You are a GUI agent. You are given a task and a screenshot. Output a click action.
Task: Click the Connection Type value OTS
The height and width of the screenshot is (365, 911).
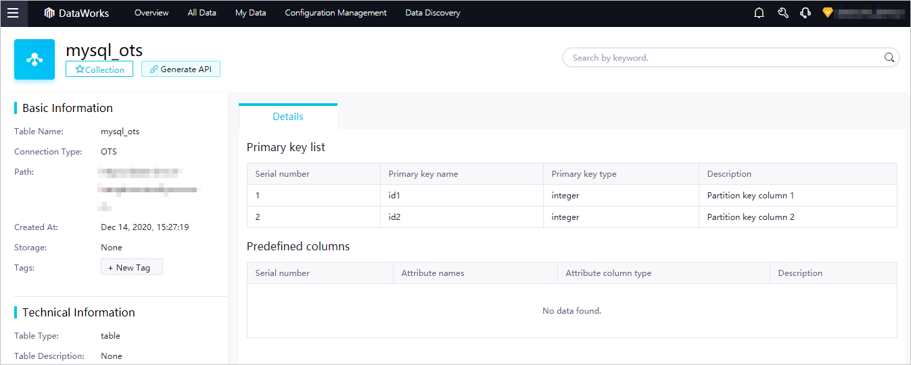pyautogui.click(x=109, y=152)
